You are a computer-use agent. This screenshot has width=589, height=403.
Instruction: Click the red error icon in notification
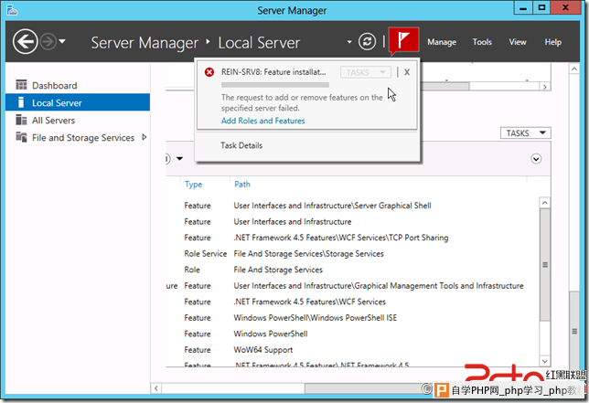coord(209,72)
